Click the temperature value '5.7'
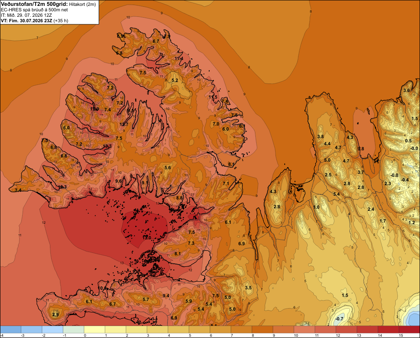This screenshot has width=420, height=338. (146, 299)
